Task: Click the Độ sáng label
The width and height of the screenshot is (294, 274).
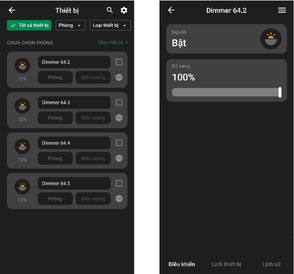Action: click(x=181, y=66)
